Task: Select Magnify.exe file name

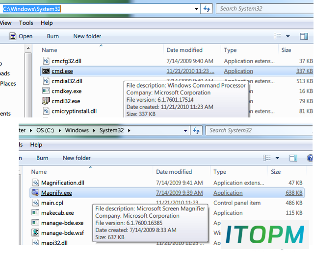Action: click(56, 193)
